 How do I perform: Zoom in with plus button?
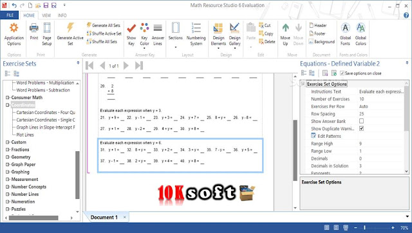click(393, 228)
